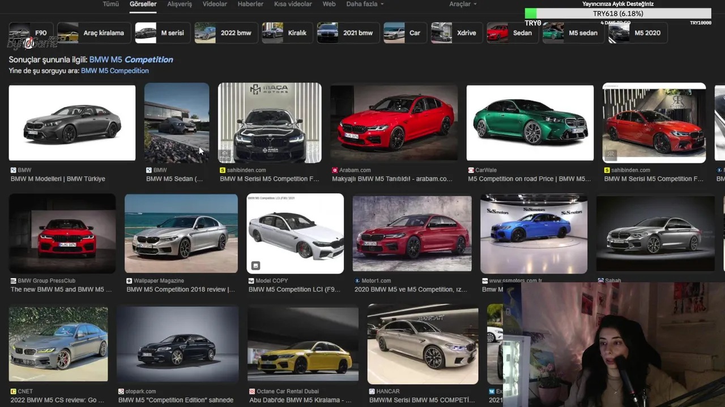Open the red Arabam.com M5 image

[x=394, y=123]
